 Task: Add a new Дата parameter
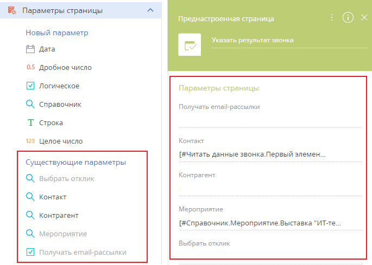click(x=47, y=49)
